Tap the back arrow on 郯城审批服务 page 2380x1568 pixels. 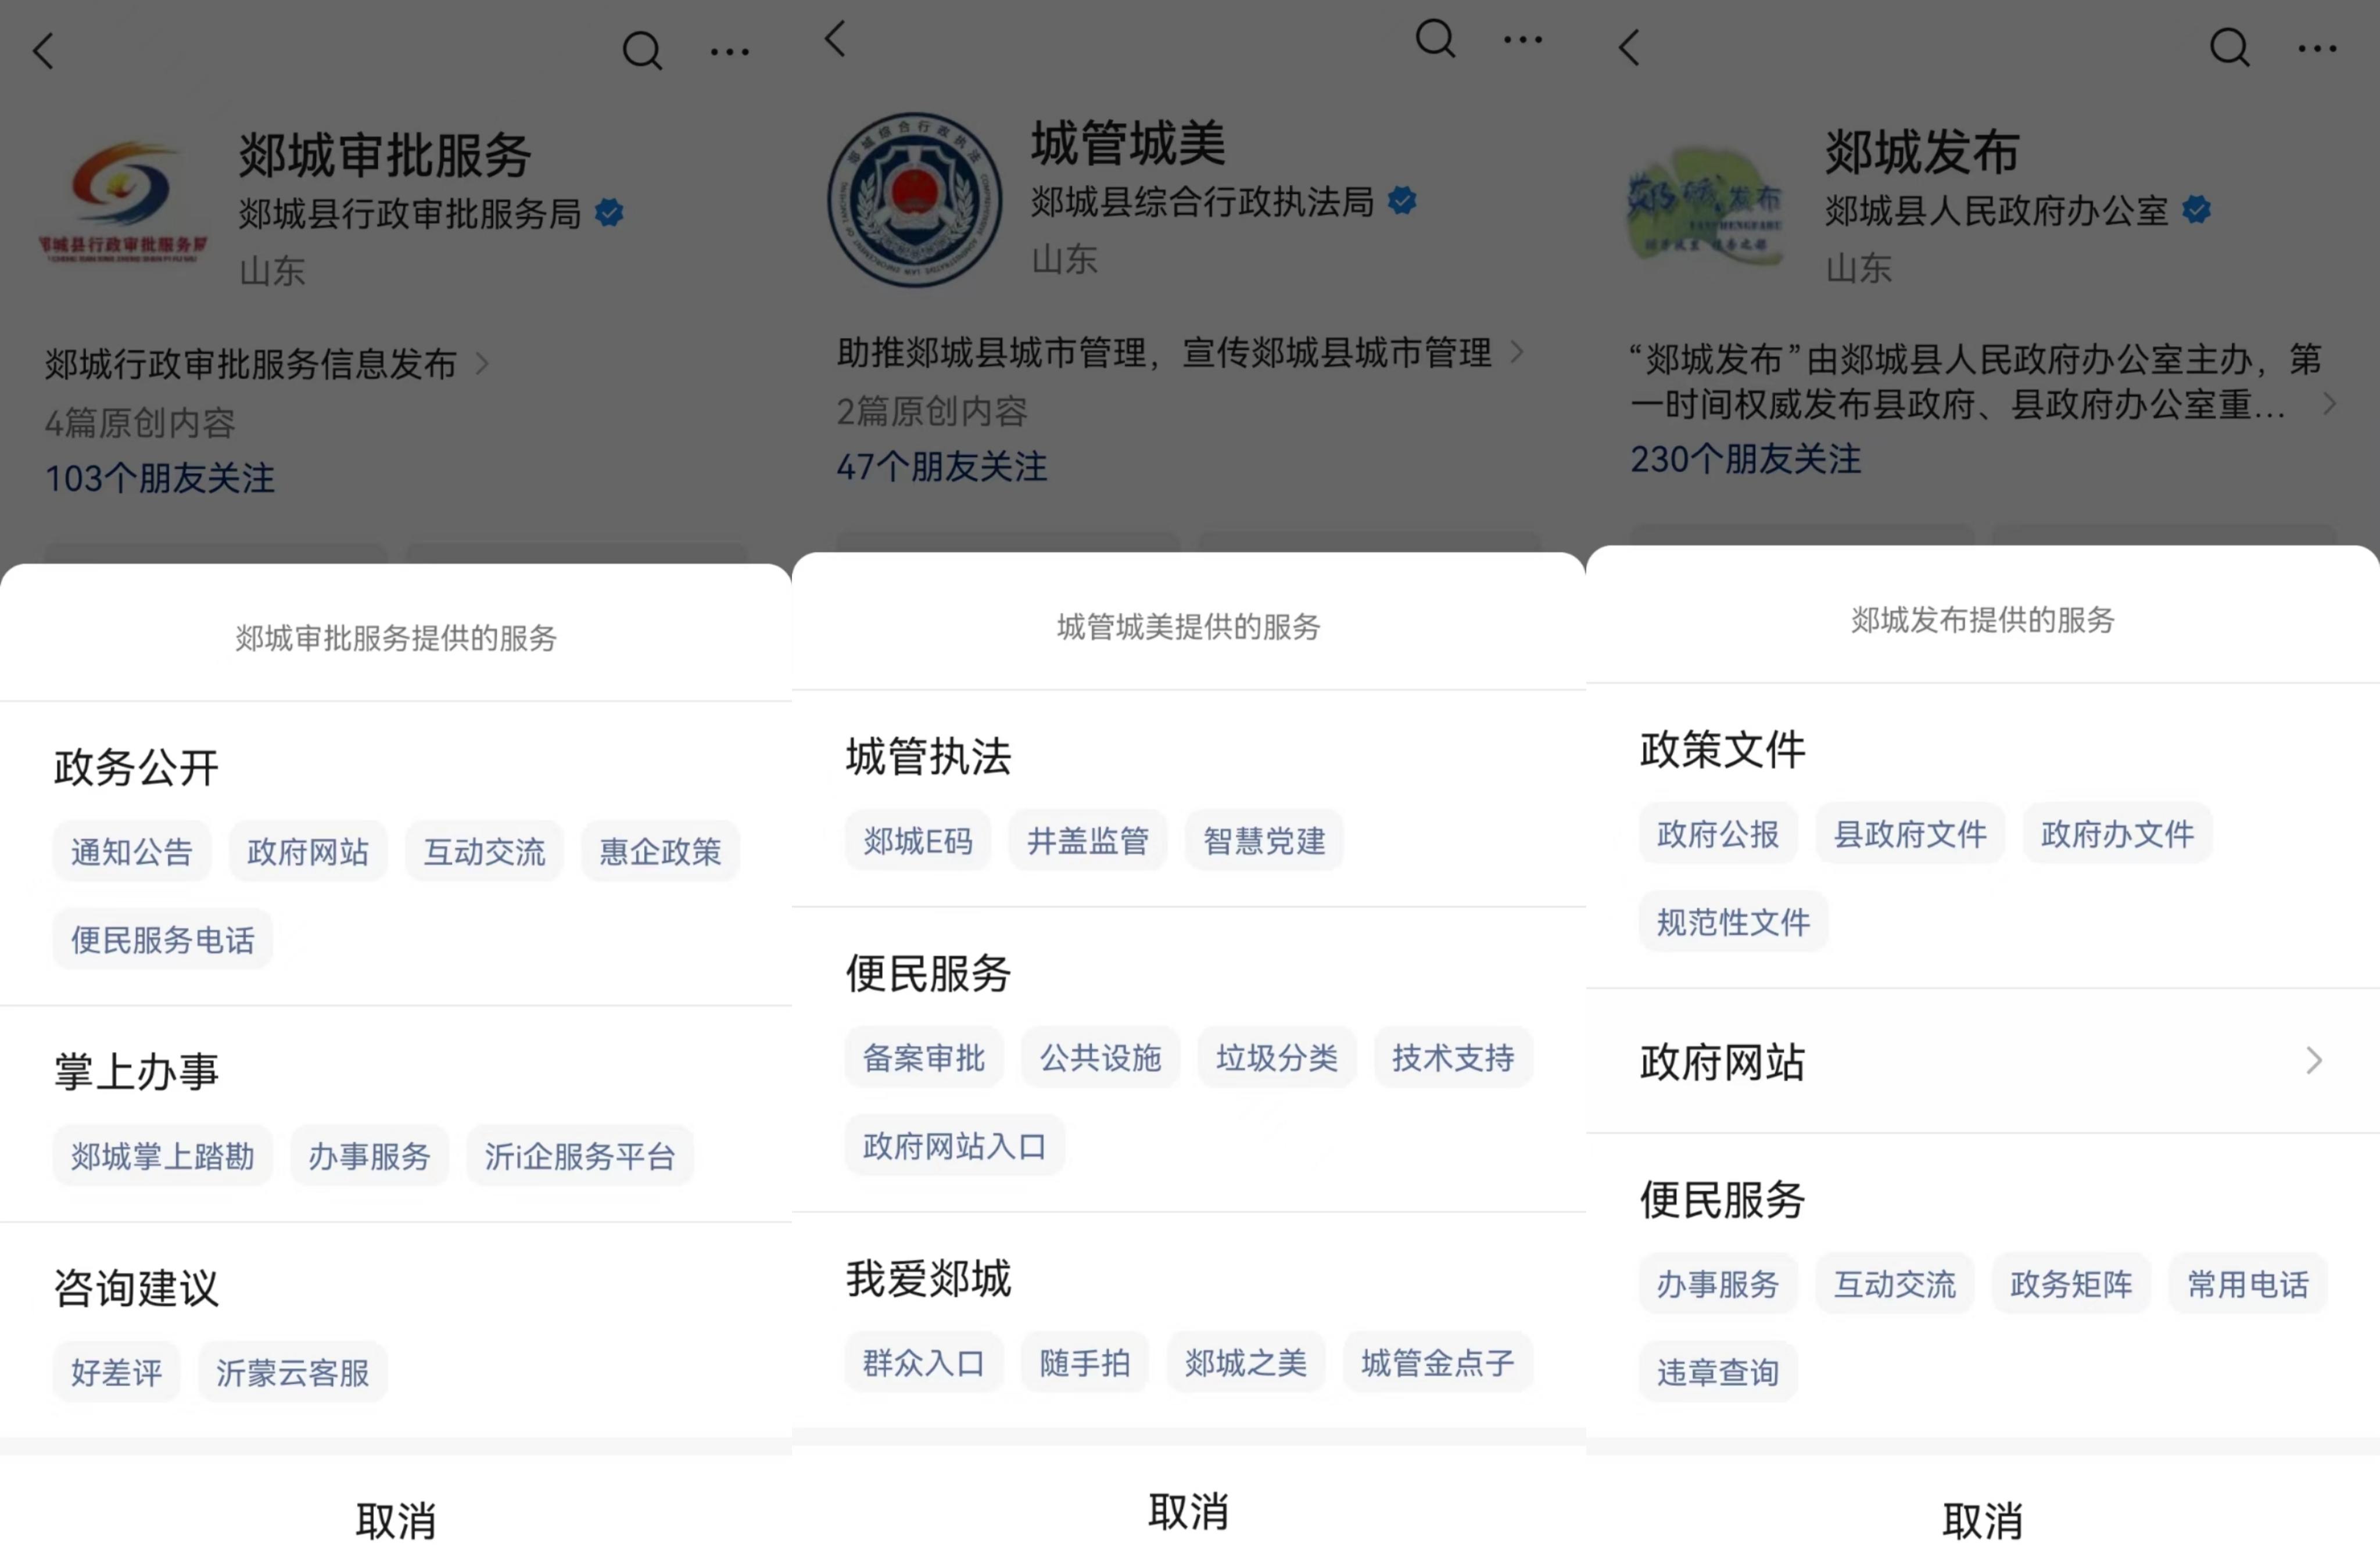tap(43, 50)
